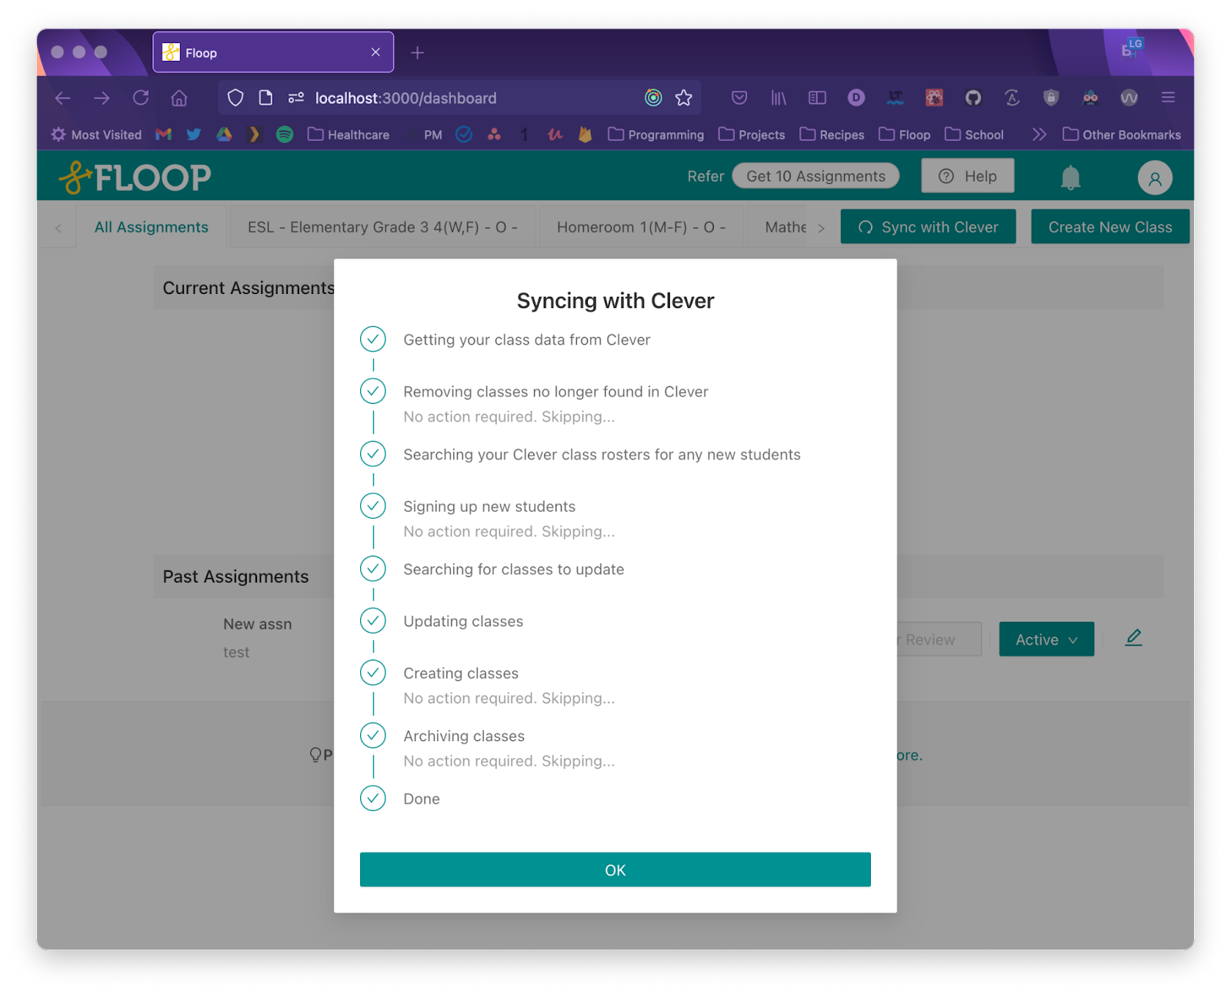The image size is (1231, 995).
Task: Open the site permissions icon in URL bar
Action: point(296,98)
